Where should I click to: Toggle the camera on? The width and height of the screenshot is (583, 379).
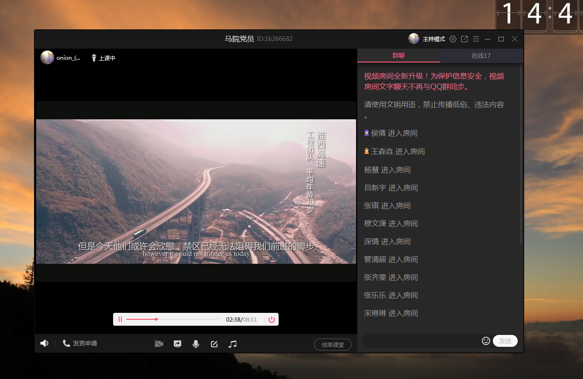pos(159,344)
